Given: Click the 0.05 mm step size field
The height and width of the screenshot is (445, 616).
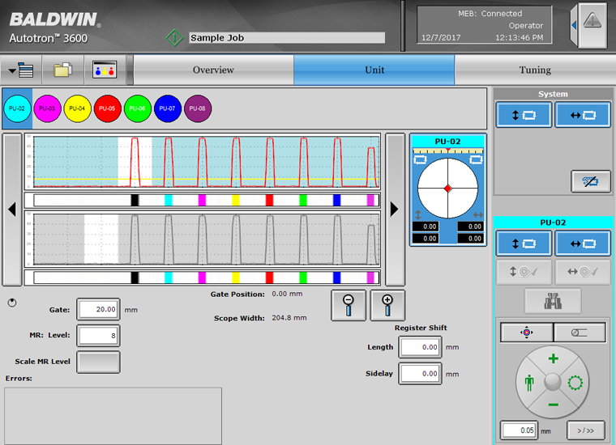Looking at the screenshot, I should pos(519,430).
